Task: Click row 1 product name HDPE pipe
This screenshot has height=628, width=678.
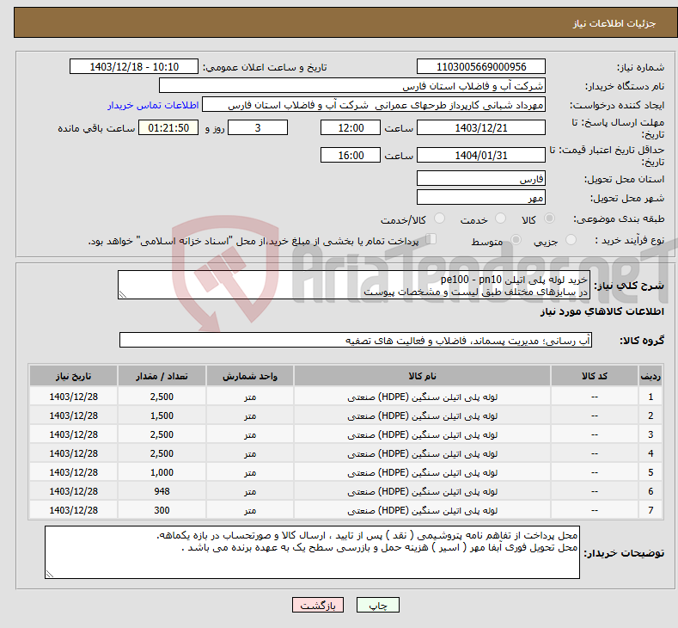Action: pos(423,397)
